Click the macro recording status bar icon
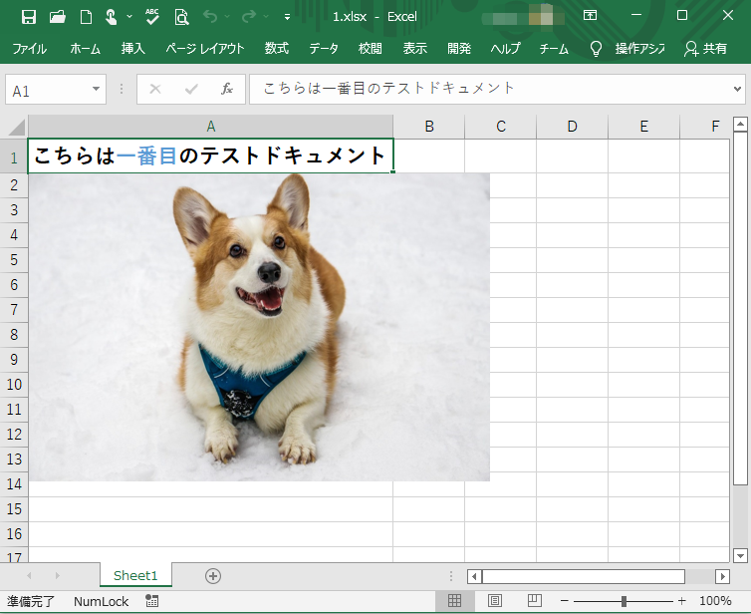The width and height of the screenshot is (751, 614). click(x=151, y=601)
